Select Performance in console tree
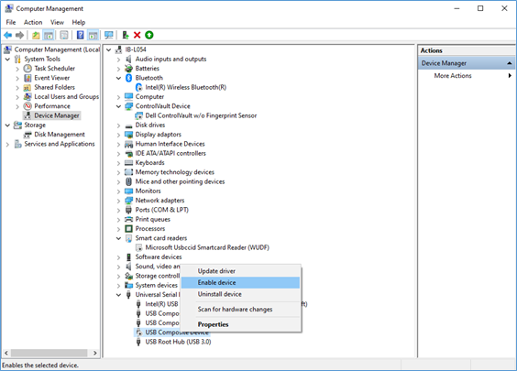 (52, 106)
